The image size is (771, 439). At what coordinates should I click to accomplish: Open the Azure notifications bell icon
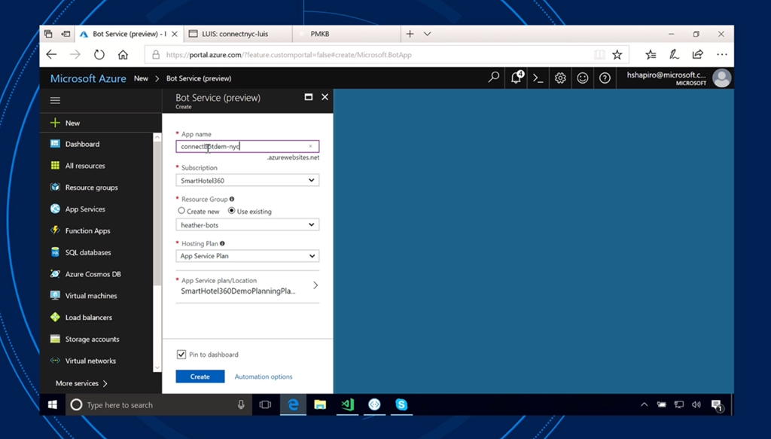tap(516, 78)
